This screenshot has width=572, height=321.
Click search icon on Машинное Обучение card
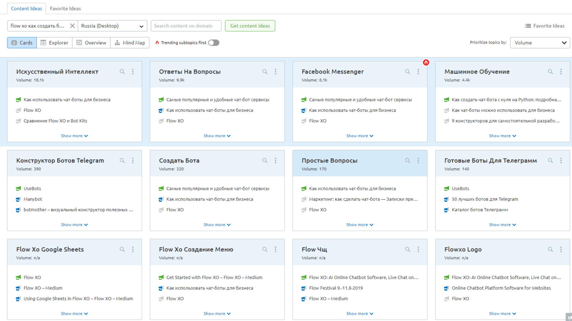tap(551, 72)
